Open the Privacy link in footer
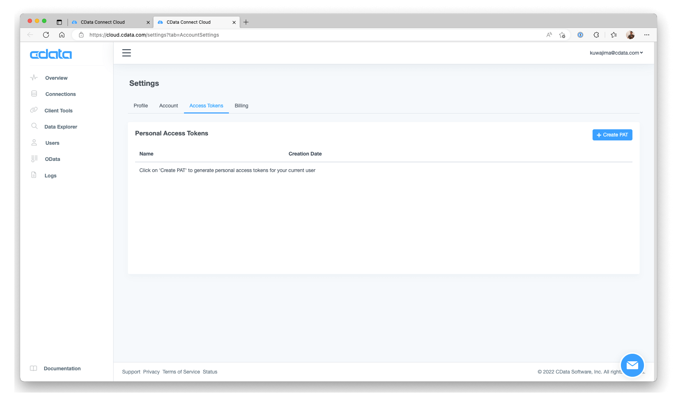Screen dimensions: 677x408 pos(151,372)
